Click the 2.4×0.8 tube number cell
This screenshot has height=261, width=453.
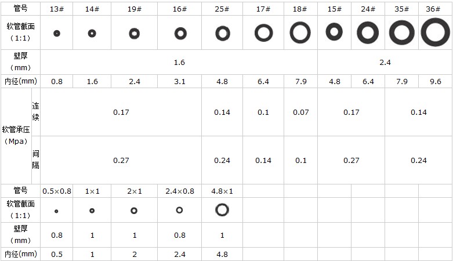(x=180, y=191)
